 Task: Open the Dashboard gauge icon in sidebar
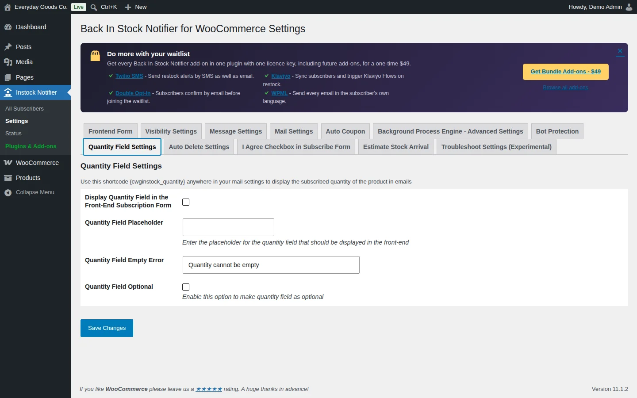coord(8,27)
